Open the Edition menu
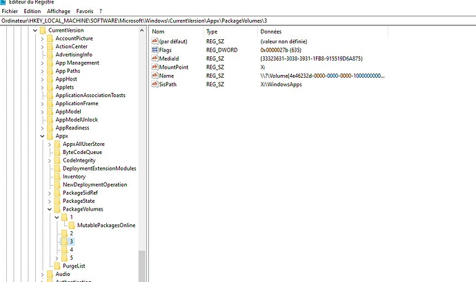Image resolution: width=476 pixels, height=282 pixels. [x=32, y=11]
